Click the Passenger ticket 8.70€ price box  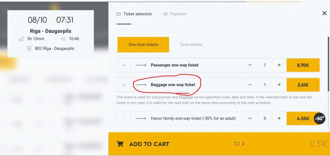pos(303,65)
